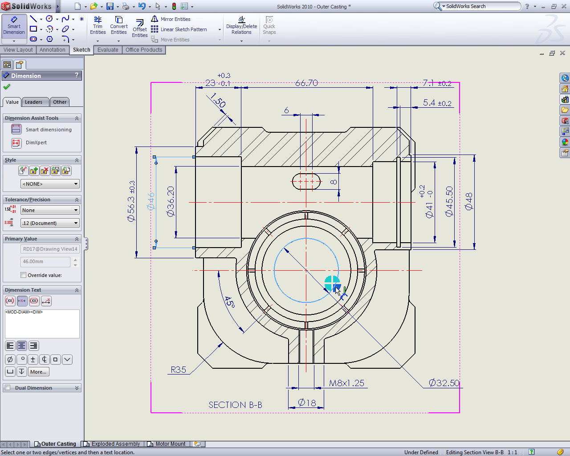The height and width of the screenshot is (456, 570).
Task: Open the Leaders tab in Dimension panel
Action: [x=35, y=102]
